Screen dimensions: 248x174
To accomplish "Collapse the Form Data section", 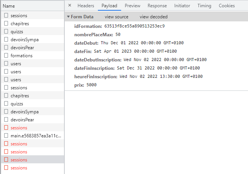I will (68, 17).
